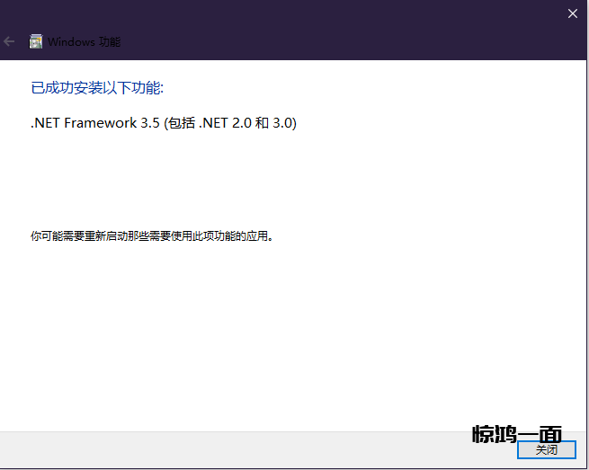
Task: Click the 惊鸿一面 watermark text
Action: tap(517, 435)
